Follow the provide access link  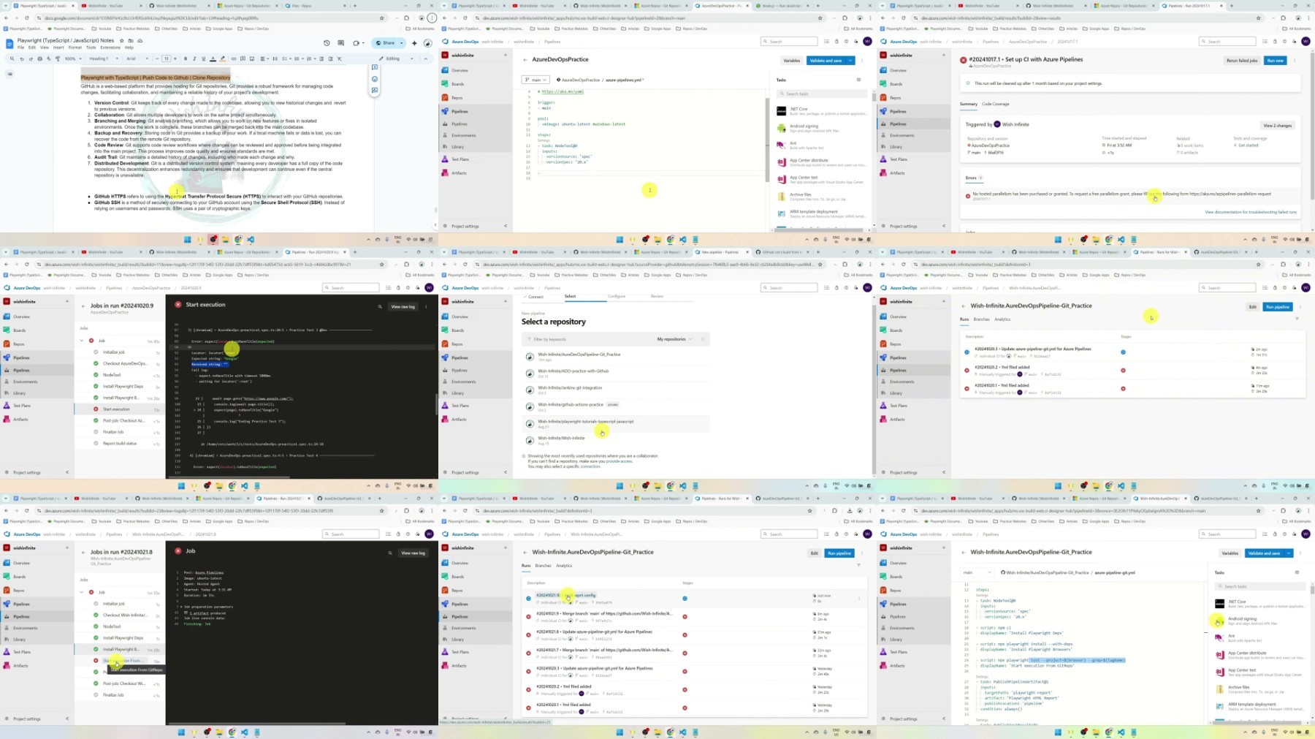click(619, 461)
